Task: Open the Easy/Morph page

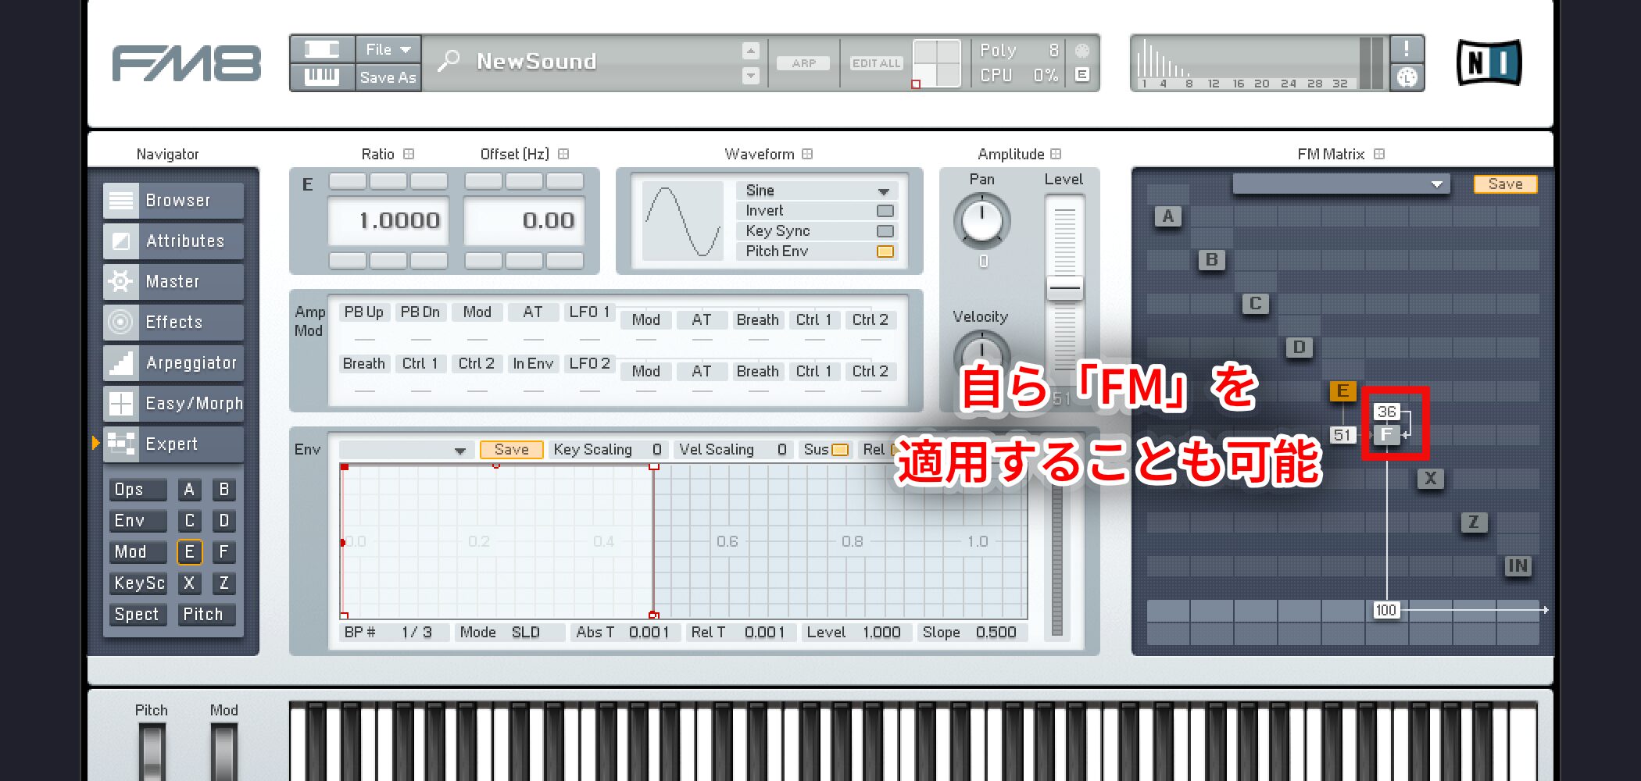Action: point(173,403)
